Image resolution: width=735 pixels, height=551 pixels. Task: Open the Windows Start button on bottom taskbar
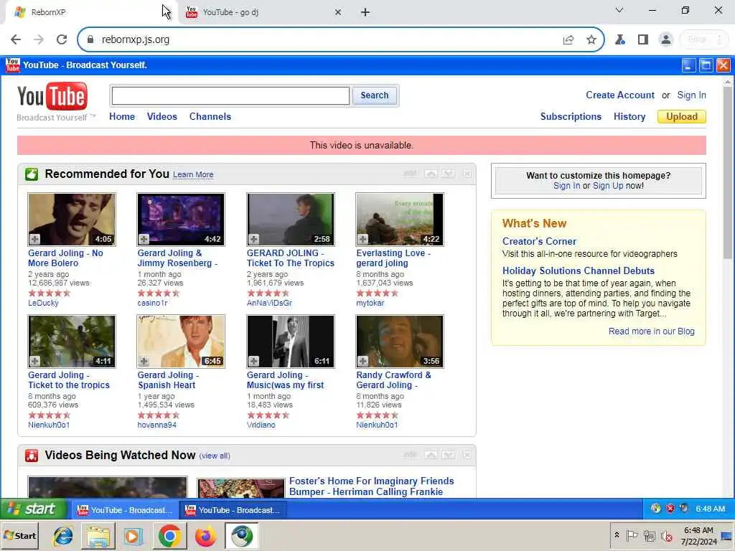[19, 535]
